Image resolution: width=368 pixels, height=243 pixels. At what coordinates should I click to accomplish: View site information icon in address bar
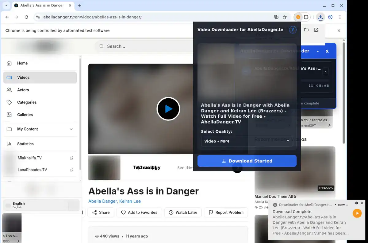[x=37, y=17]
